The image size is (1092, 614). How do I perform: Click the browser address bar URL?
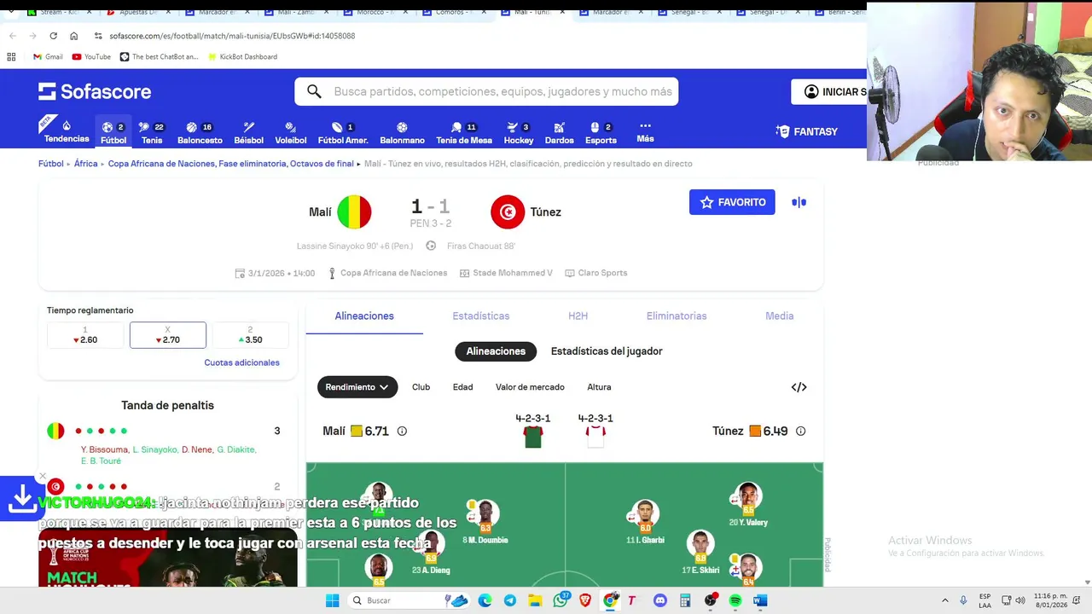click(232, 36)
